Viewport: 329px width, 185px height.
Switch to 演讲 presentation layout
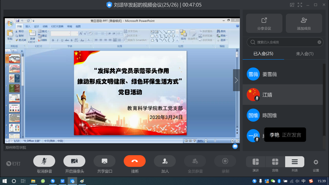click(x=256, y=162)
